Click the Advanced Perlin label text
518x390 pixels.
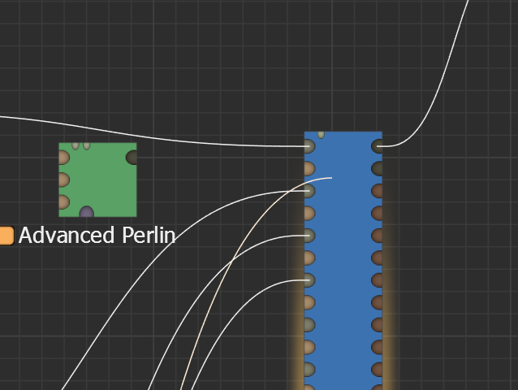97,236
